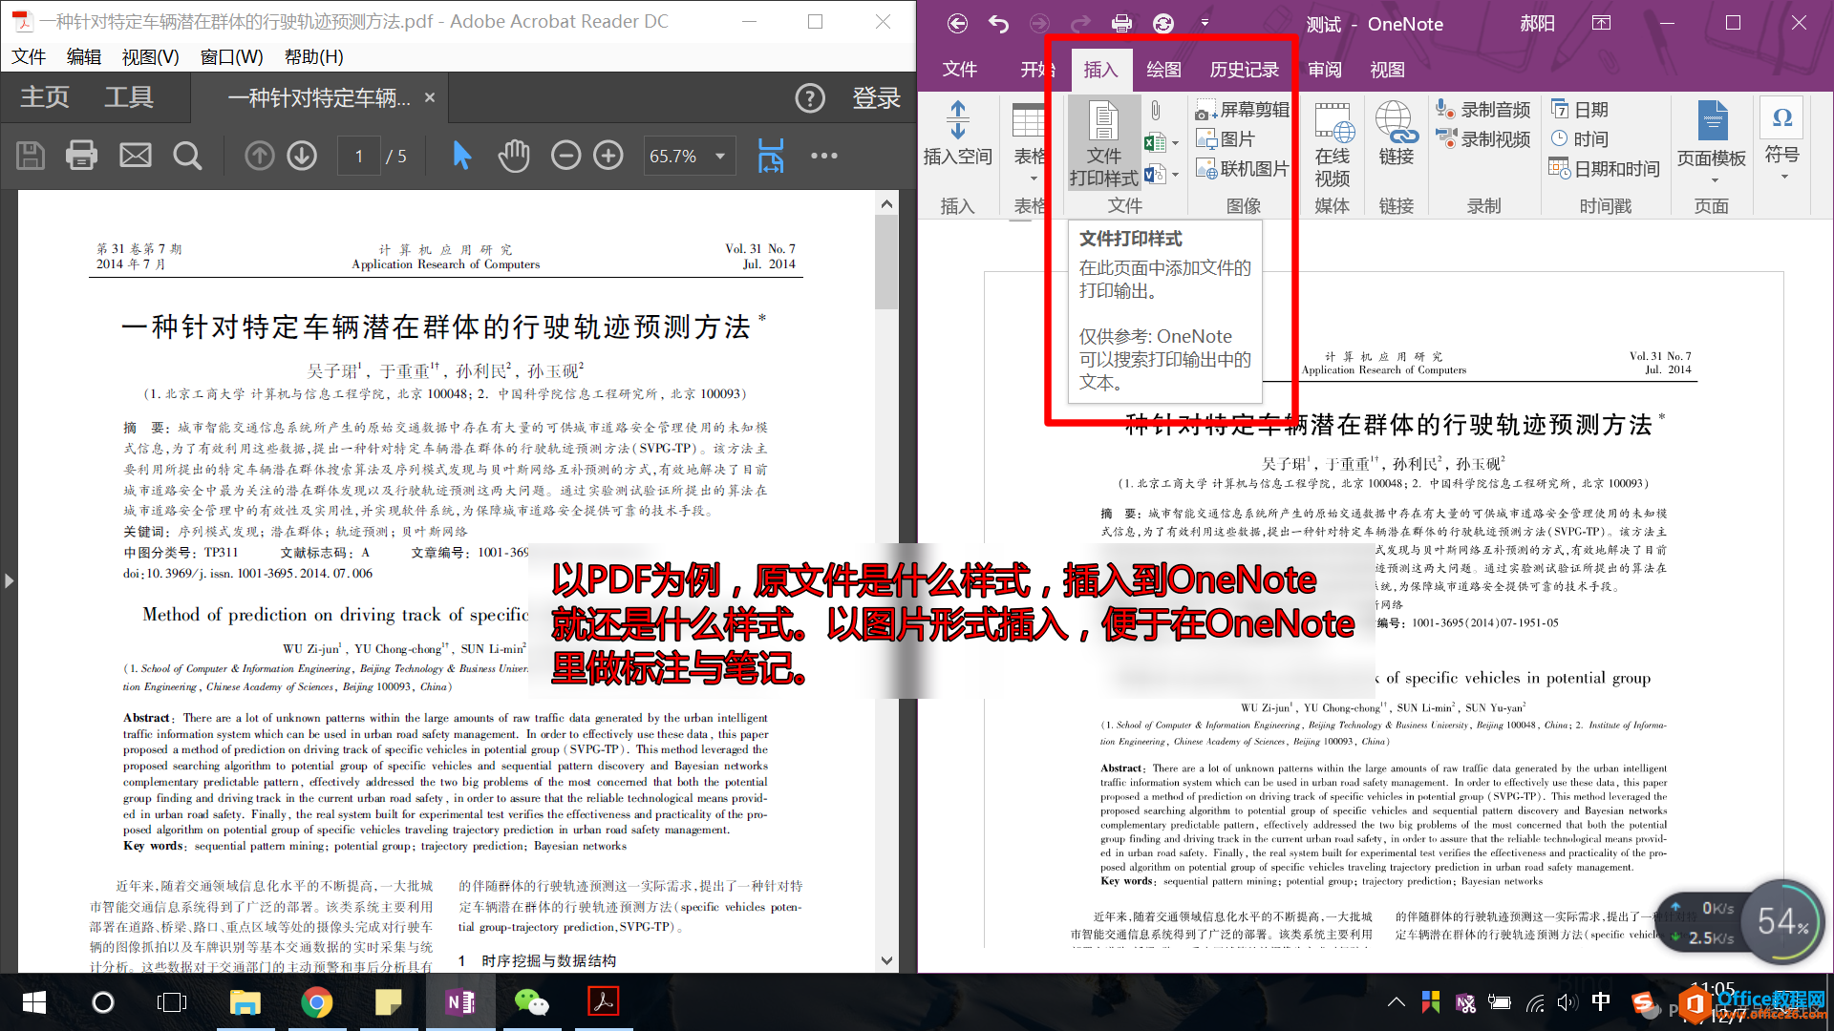Switch to 审阅 Review tab in OneNote
1834x1031 pixels.
(x=1324, y=70)
